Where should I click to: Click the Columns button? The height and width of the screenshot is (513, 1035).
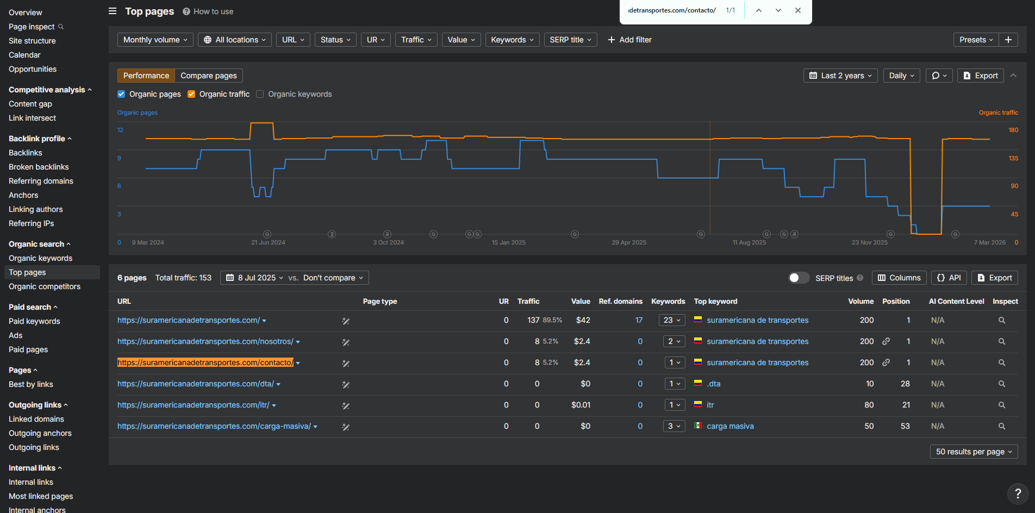[899, 278]
